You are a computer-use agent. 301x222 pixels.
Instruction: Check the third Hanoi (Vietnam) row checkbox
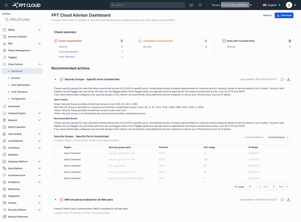[58, 166]
